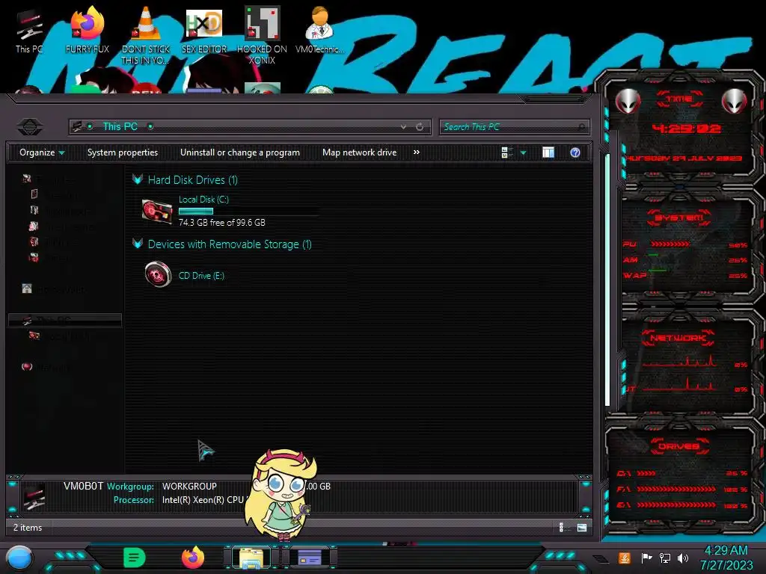766x574 pixels.
Task: Click the change your view icon
Action: coord(506,152)
